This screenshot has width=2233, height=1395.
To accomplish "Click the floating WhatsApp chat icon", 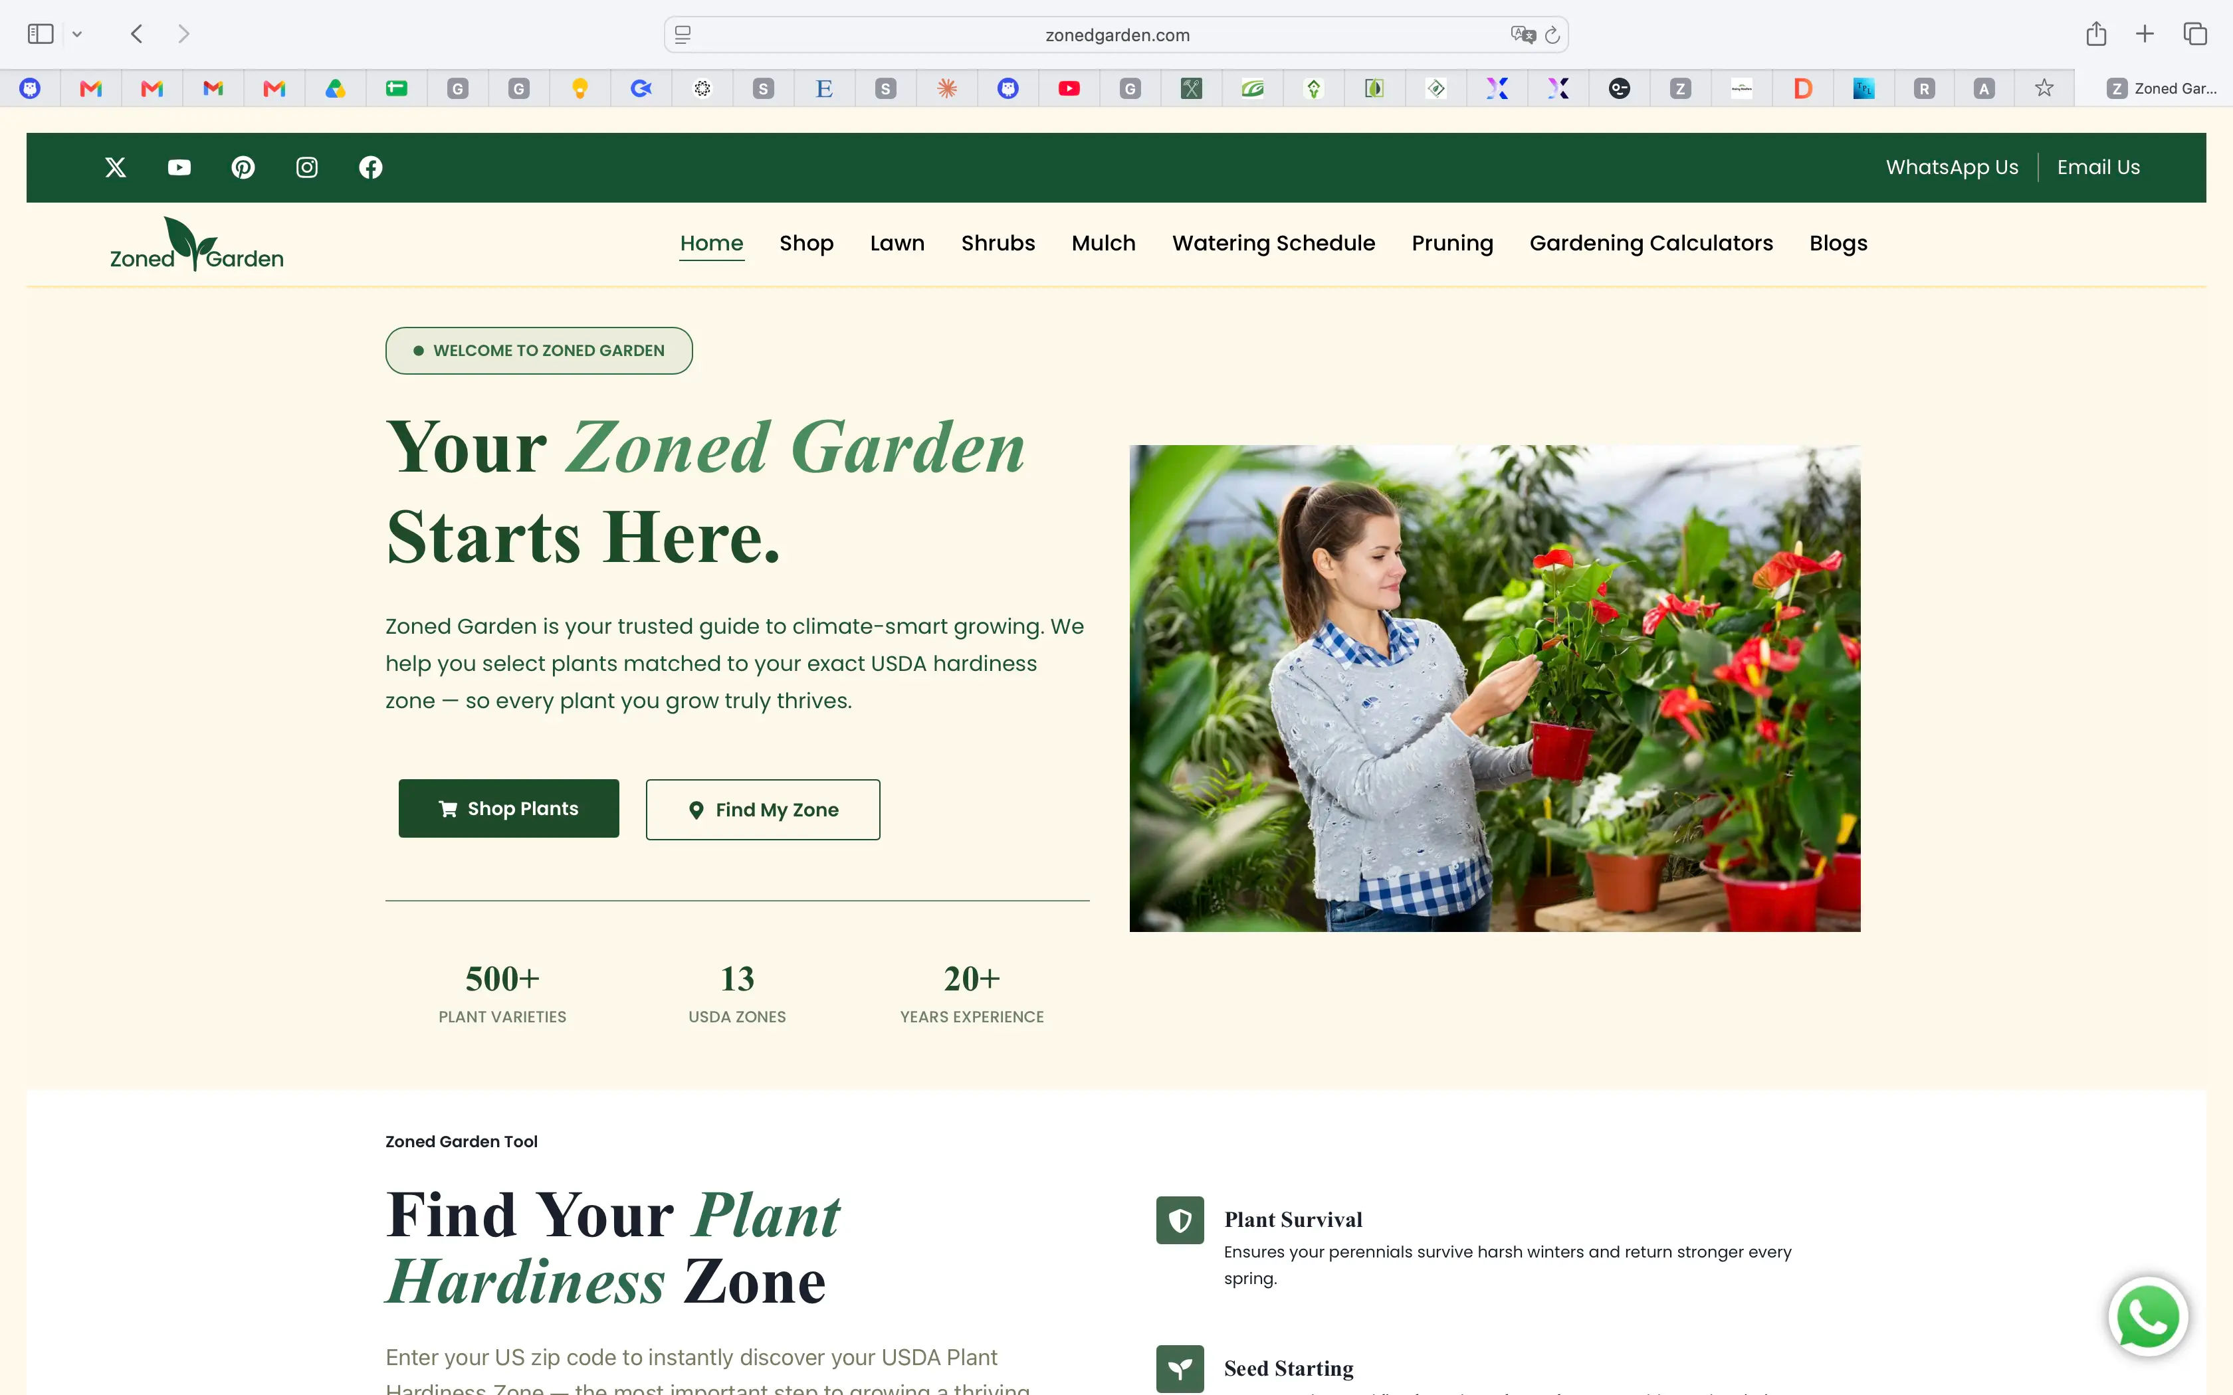I will [x=2148, y=1317].
